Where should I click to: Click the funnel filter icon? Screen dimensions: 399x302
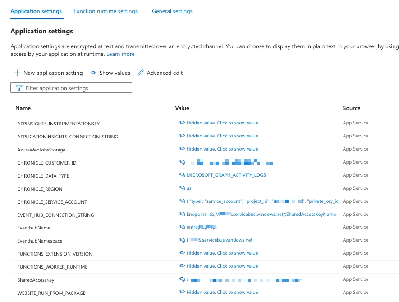click(x=19, y=88)
